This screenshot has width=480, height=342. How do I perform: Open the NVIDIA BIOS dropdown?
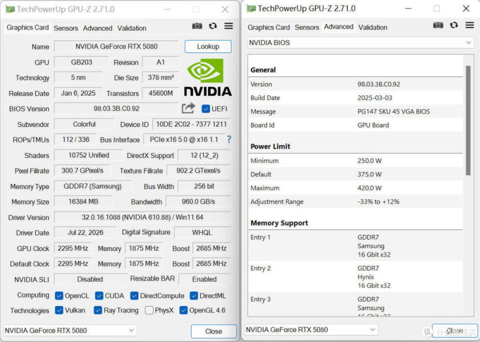(x=360, y=43)
